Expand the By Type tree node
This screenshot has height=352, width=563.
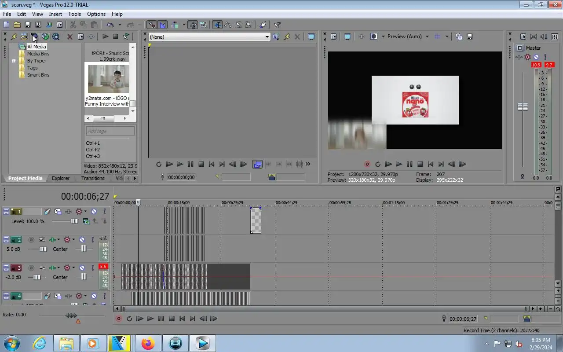pyautogui.click(x=14, y=61)
